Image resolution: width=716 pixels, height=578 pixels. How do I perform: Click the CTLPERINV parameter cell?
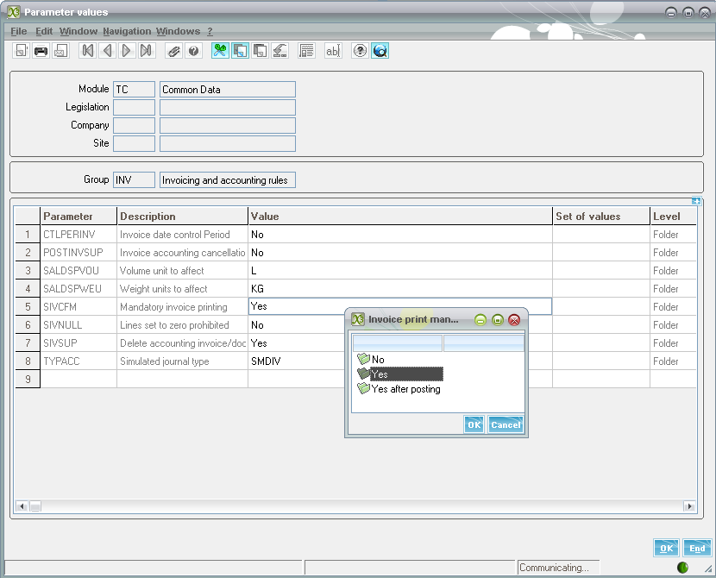click(79, 234)
